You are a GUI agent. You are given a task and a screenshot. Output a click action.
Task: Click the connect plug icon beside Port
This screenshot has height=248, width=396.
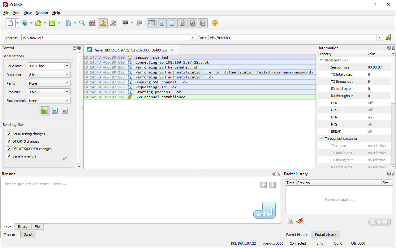click(x=388, y=38)
